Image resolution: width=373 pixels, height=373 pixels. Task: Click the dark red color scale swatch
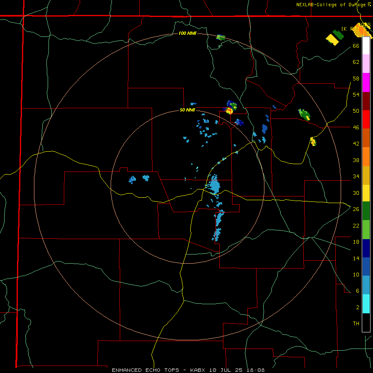pyautogui.click(x=366, y=101)
